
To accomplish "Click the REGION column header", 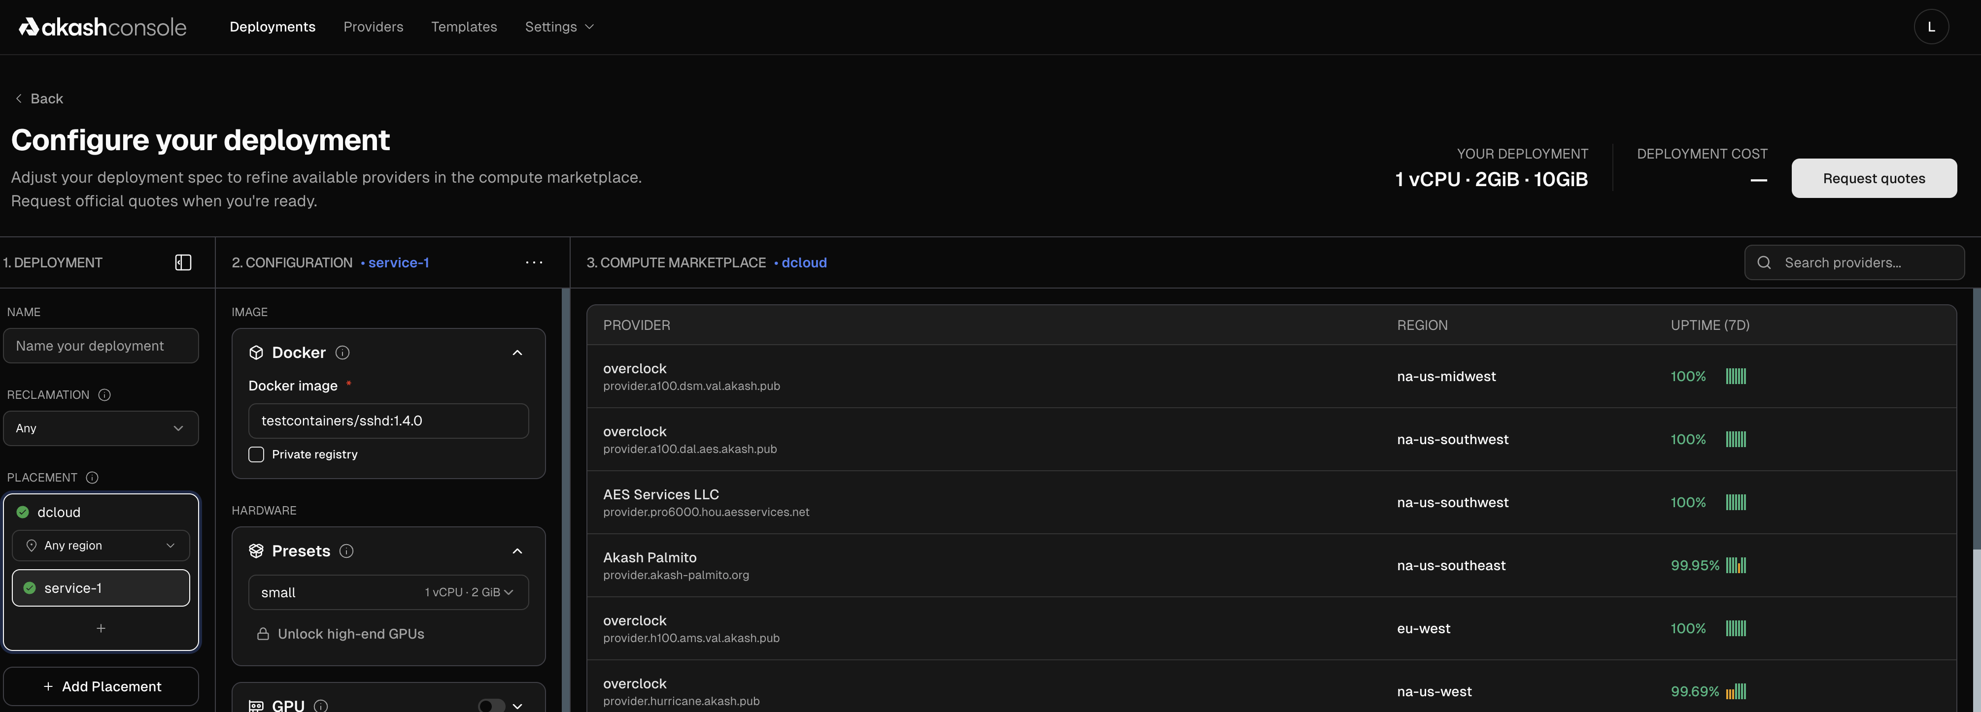I will tap(1422, 325).
